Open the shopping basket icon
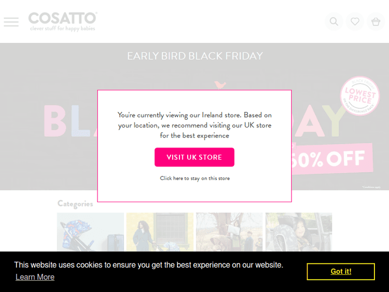 [376, 22]
